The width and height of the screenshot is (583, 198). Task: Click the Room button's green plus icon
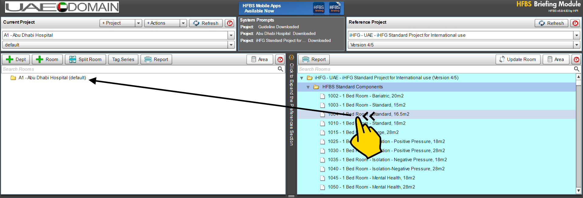(x=39, y=59)
